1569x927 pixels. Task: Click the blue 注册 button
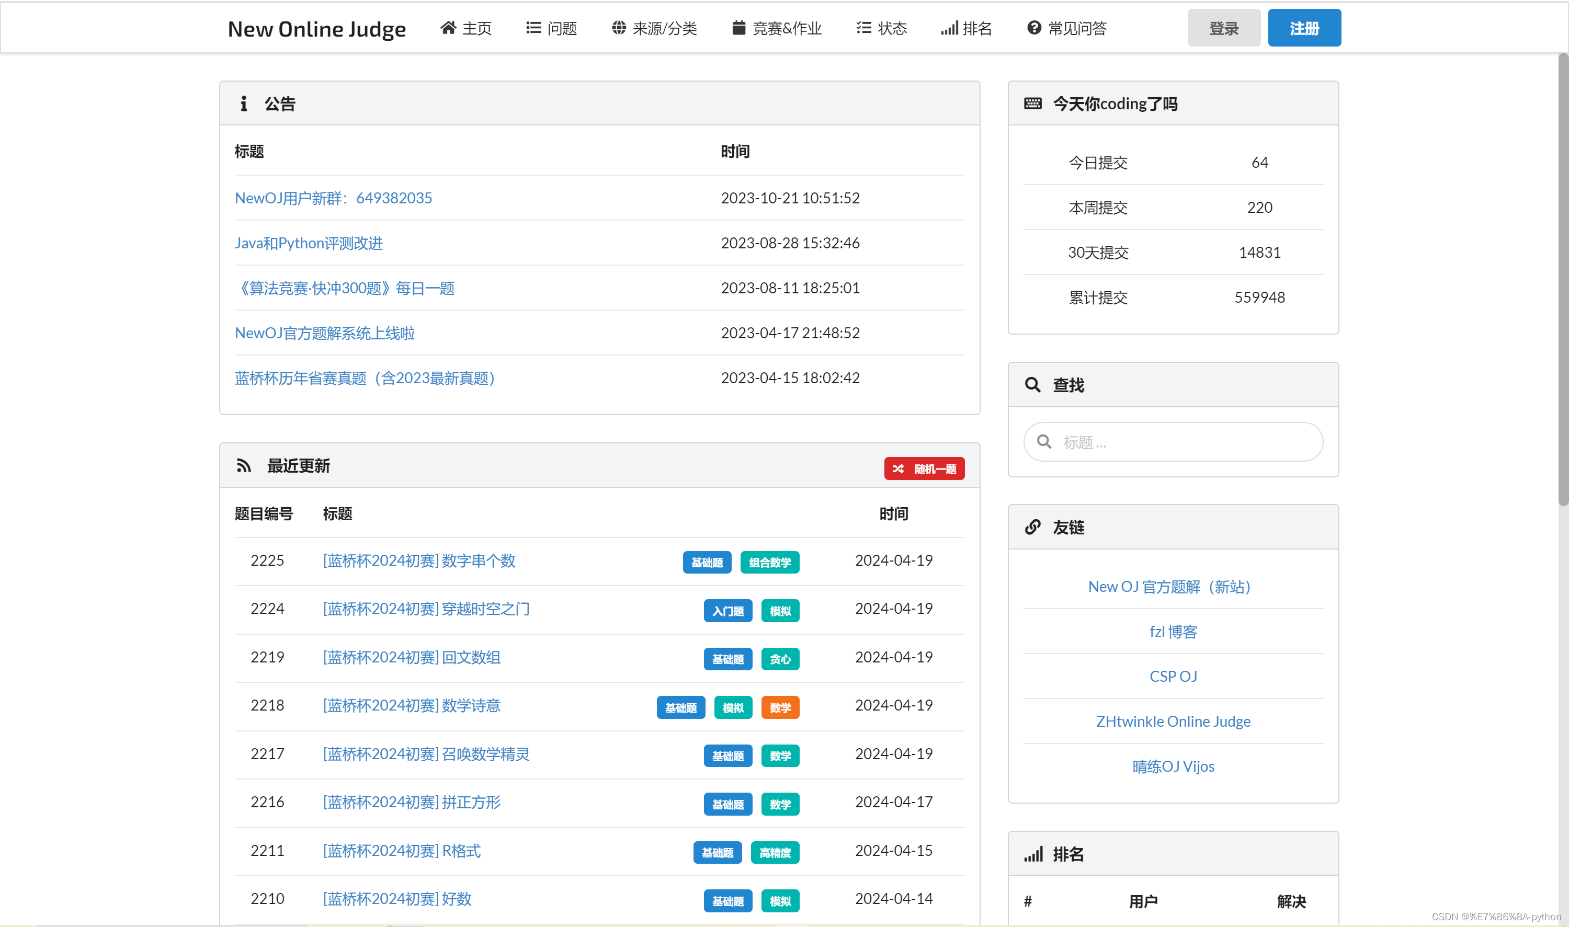click(x=1304, y=28)
